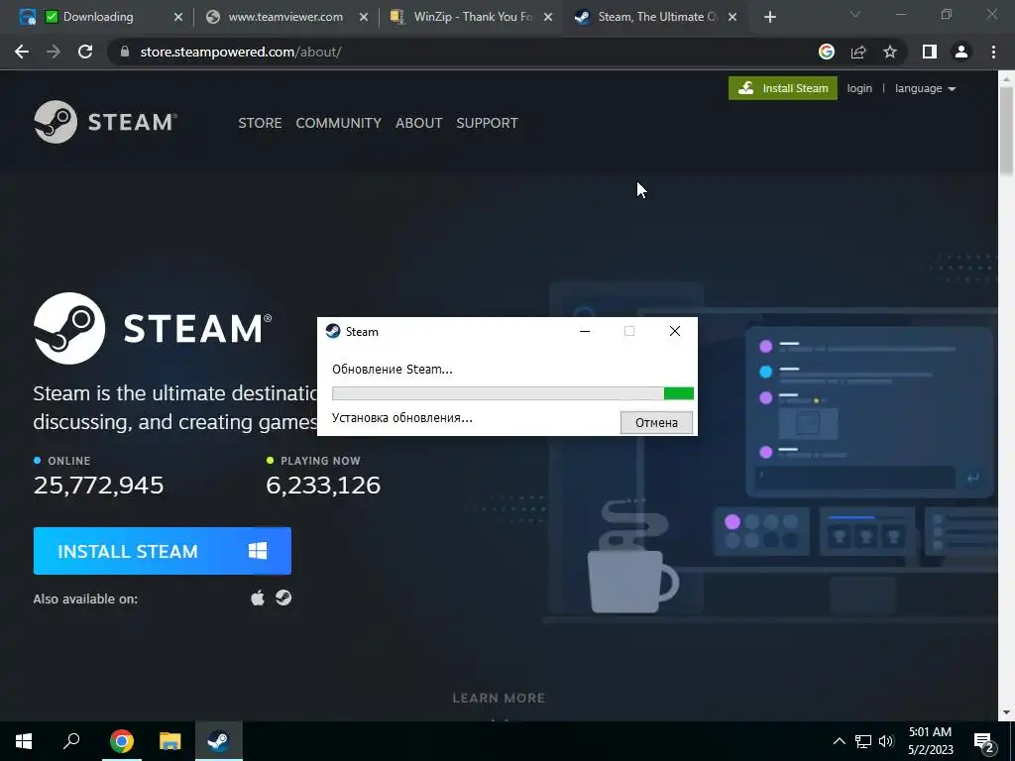Image resolution: width=1015 pixels, height=761 pixels.
Task: Close the Downloading tab
Action: pos(178,18)
